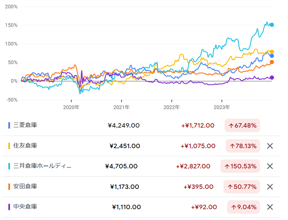Click the ↑67.48% change badge
Screen dimensions: 288x220
click(x=242, y=126)
